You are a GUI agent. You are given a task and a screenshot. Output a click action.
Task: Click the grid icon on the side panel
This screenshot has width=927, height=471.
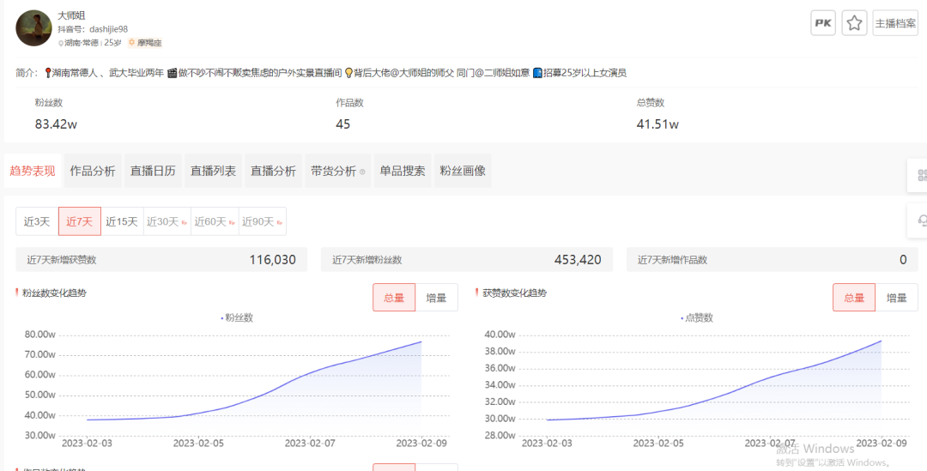[922, 175]
